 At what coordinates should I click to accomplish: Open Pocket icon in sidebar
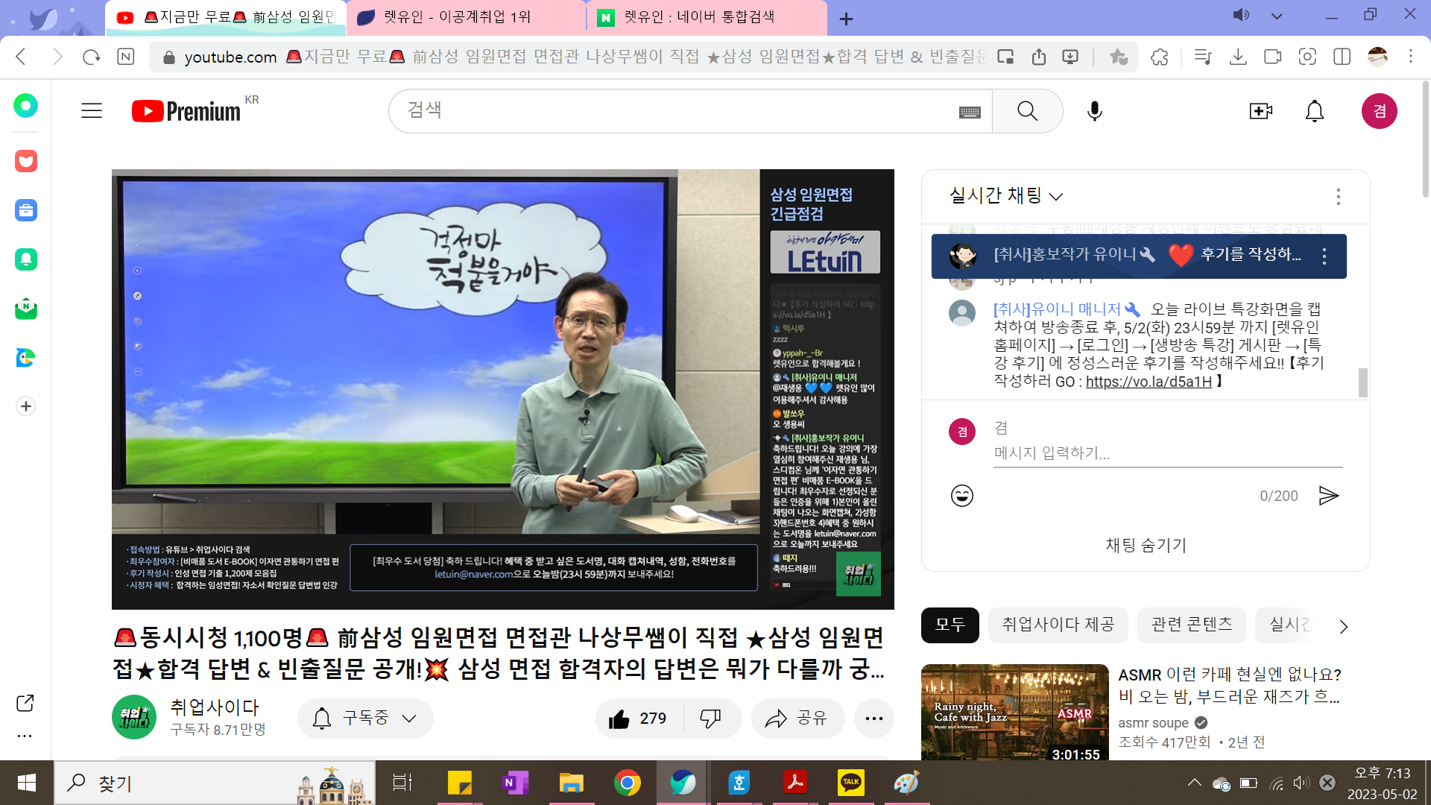(26, 161)
